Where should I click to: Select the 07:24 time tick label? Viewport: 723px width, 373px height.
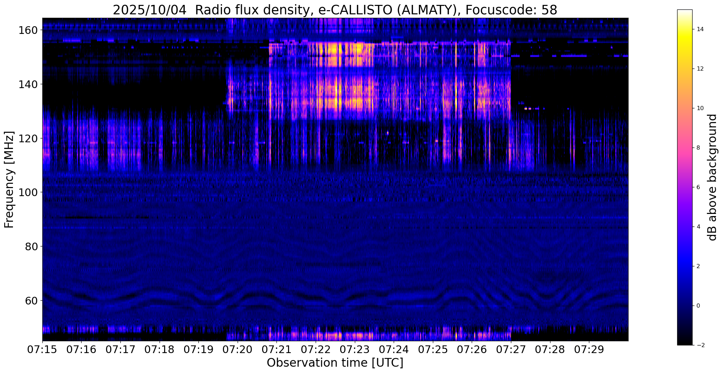(394, 350)
